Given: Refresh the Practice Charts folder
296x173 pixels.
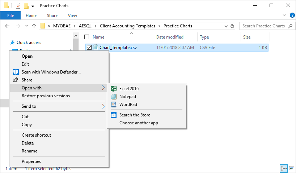Looking at the screenshot, I should (x=232, y=26).
